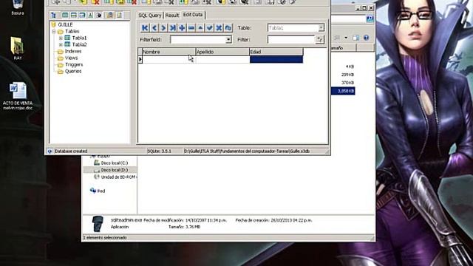Cancel edit with the X navigator button
This screenshot has height=266, width=473.
click(219, 28)
